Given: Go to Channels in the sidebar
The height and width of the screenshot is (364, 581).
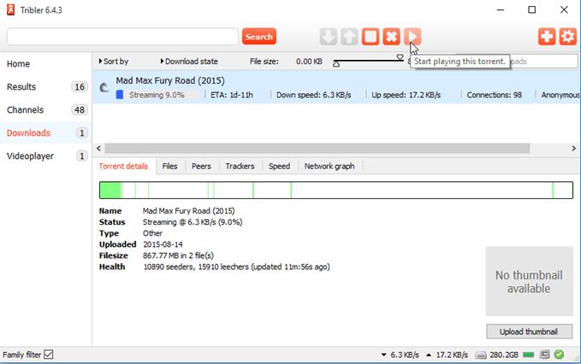Looking at the screenshot, I should pos(24,110).
